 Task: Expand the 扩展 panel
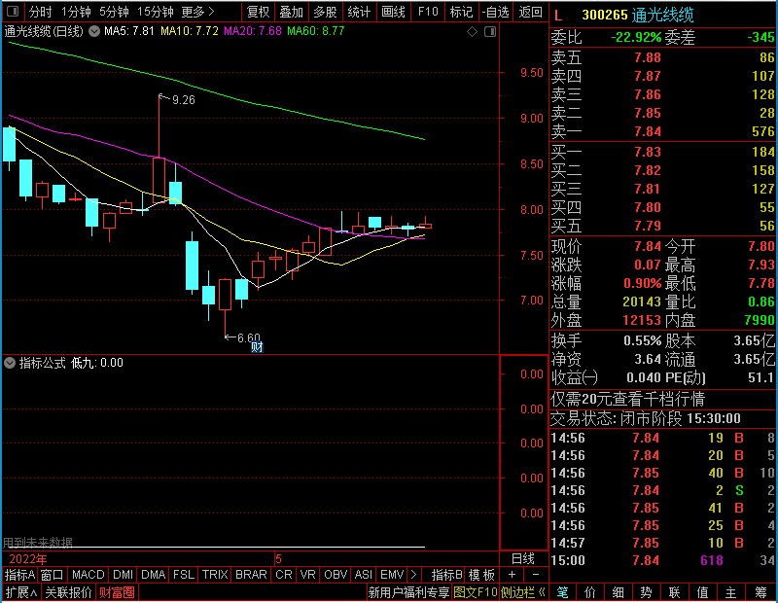[x=20, y=592]
